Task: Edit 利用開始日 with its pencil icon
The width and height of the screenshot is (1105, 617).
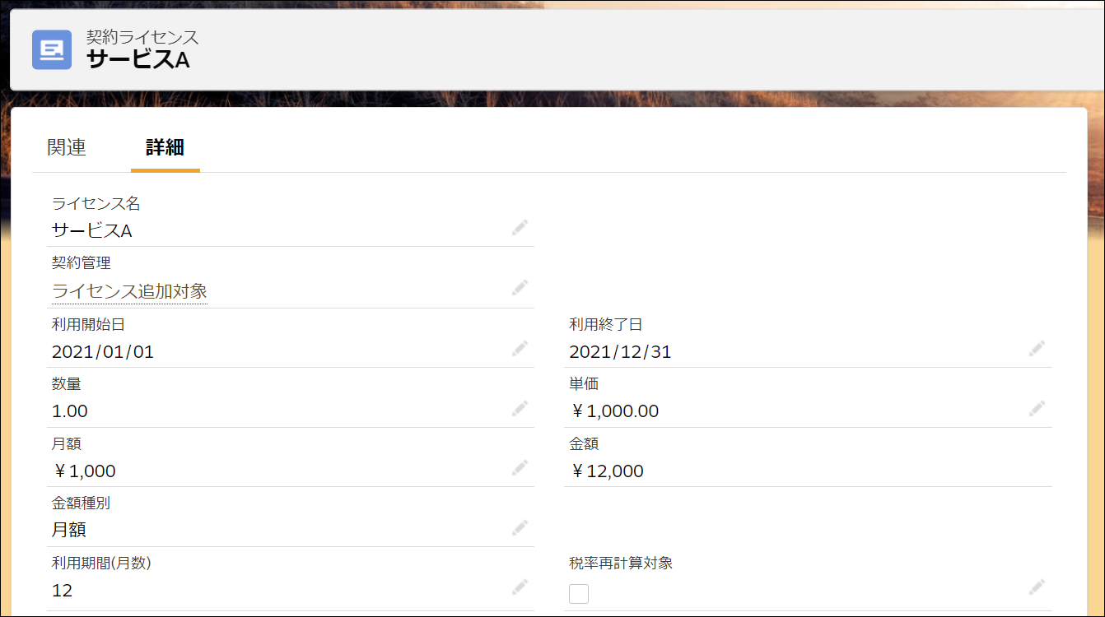Action: tap(520, 349)
